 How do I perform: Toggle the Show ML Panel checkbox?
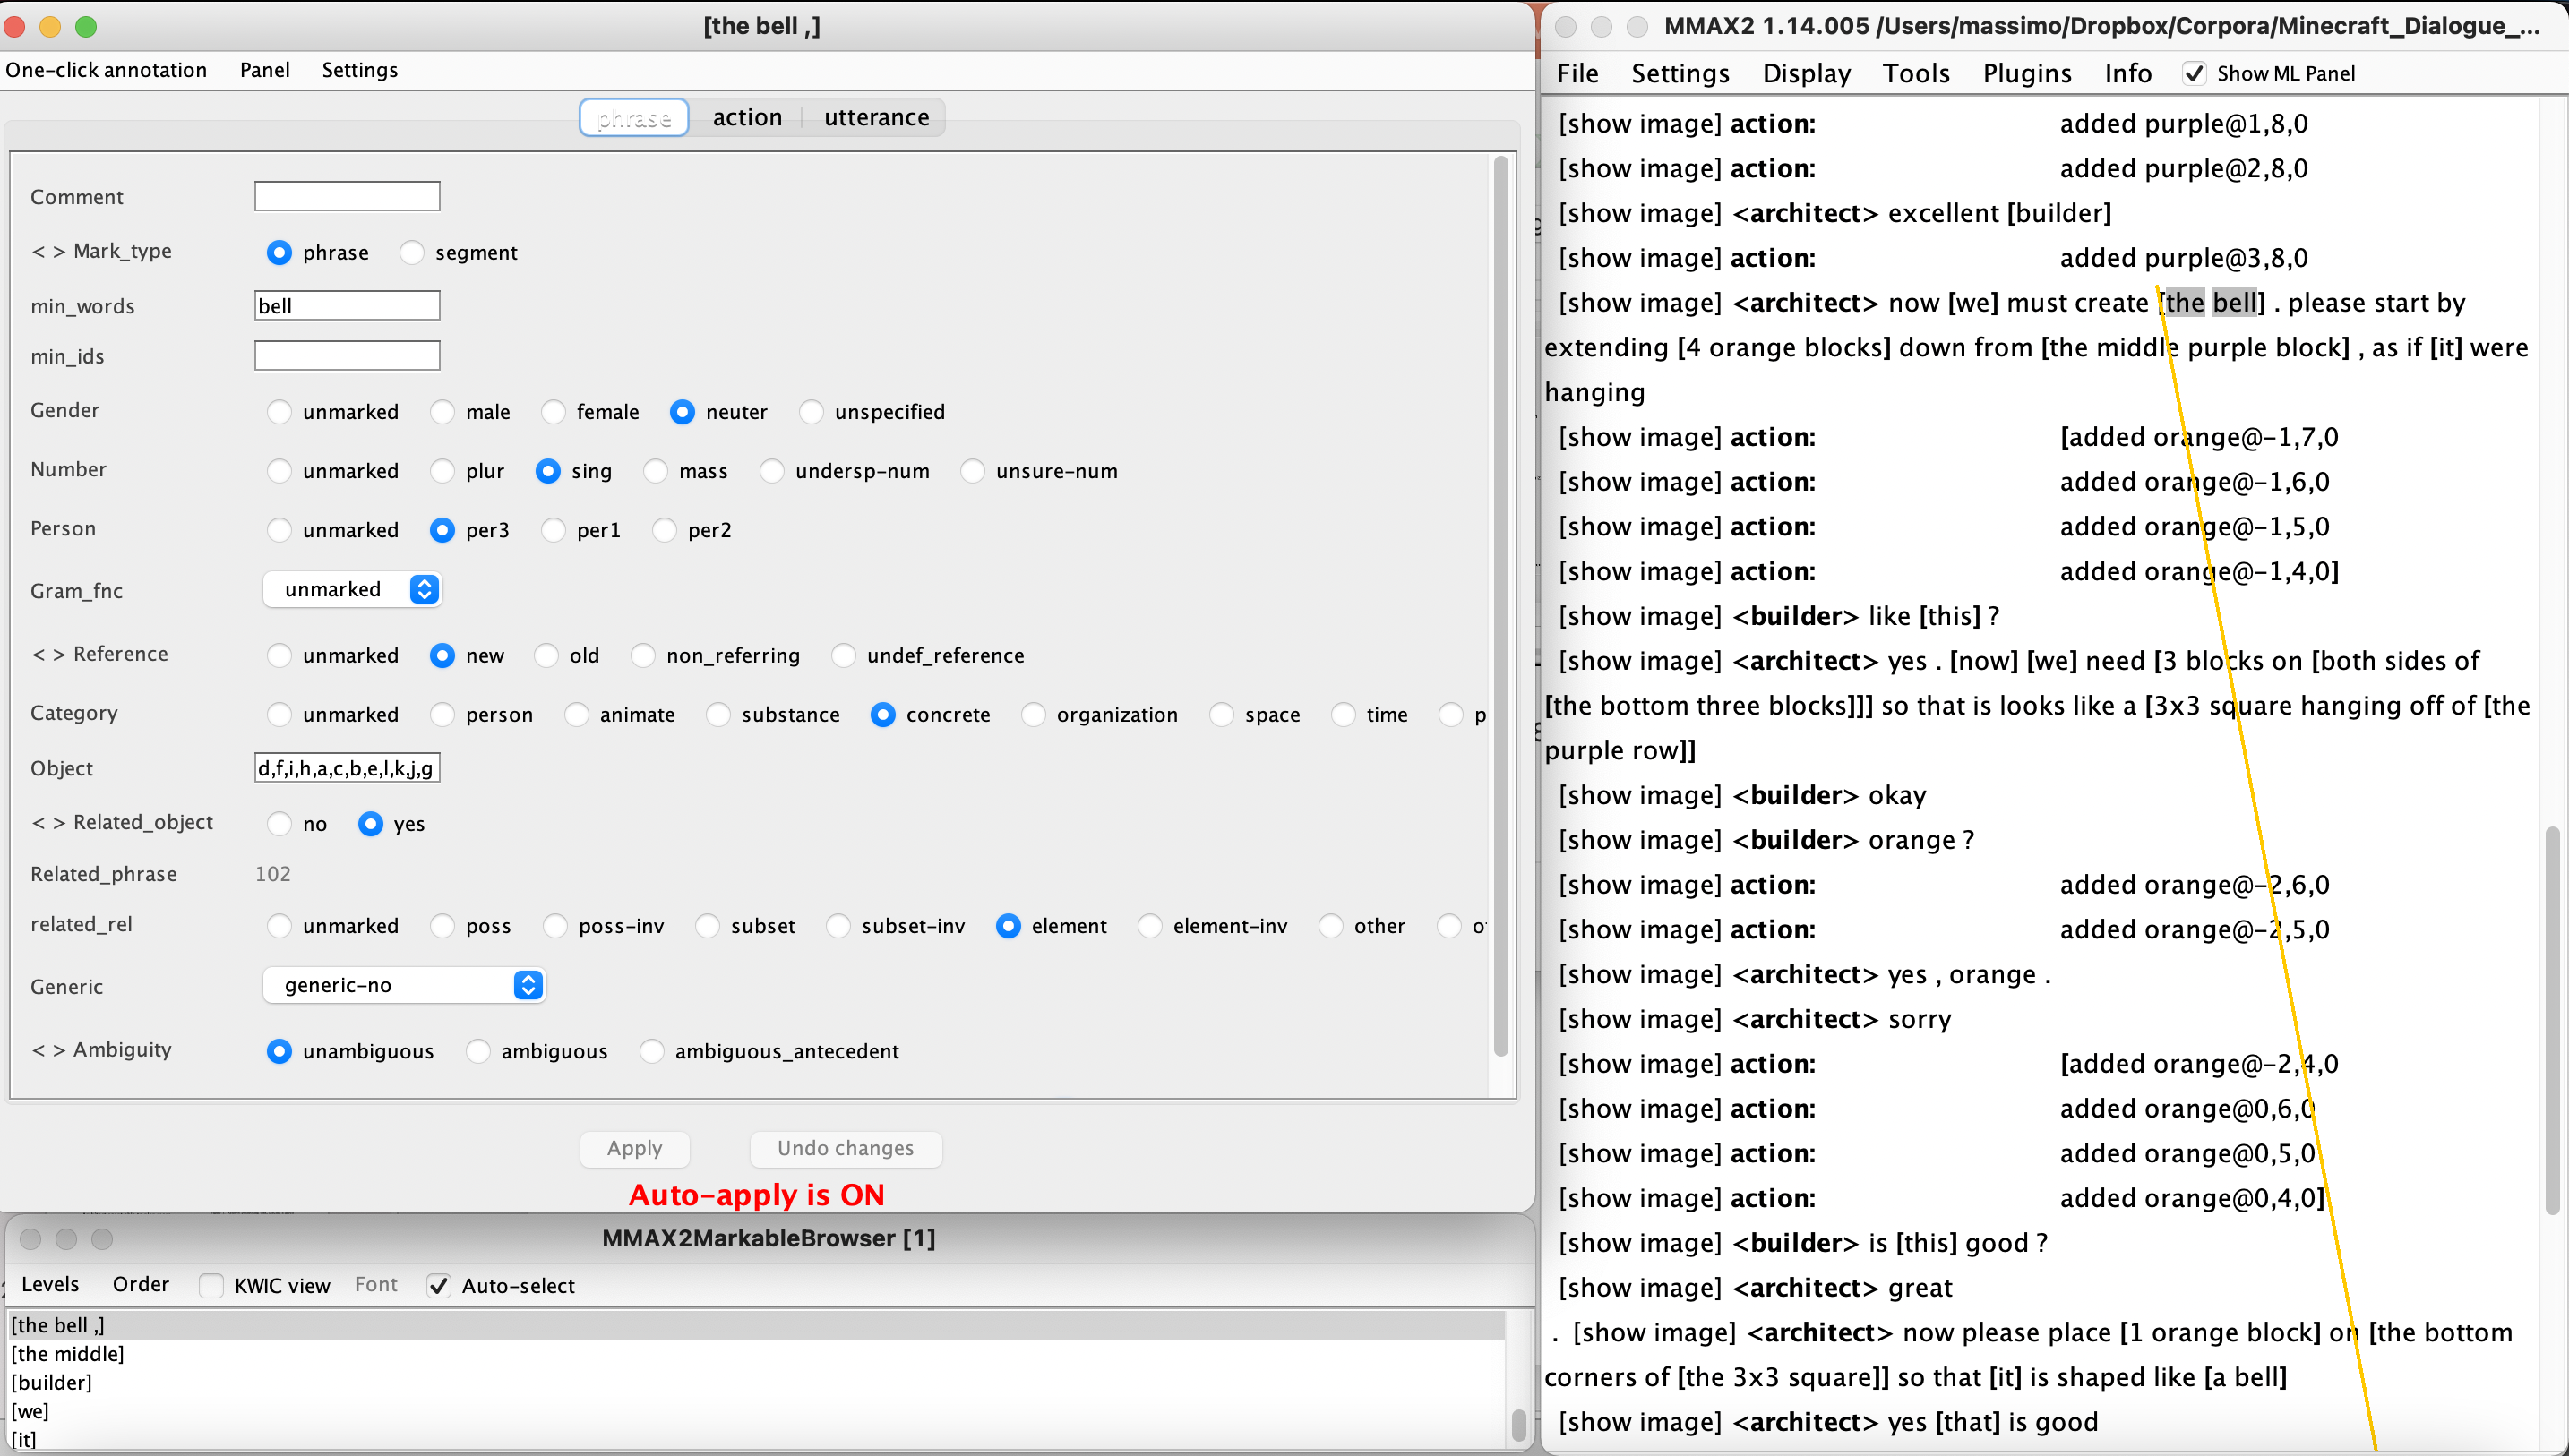(2193, 73)
